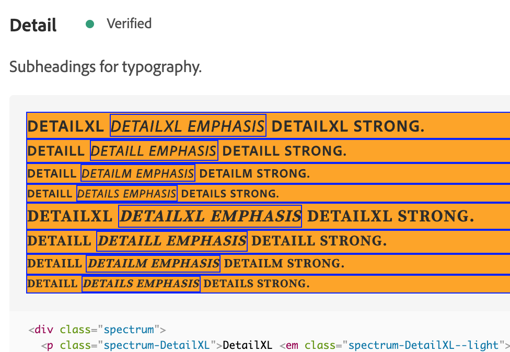Select serif 'DETAILXL STRONG.' text
Screen dimensions: 510x352
[x=391, y=216]
